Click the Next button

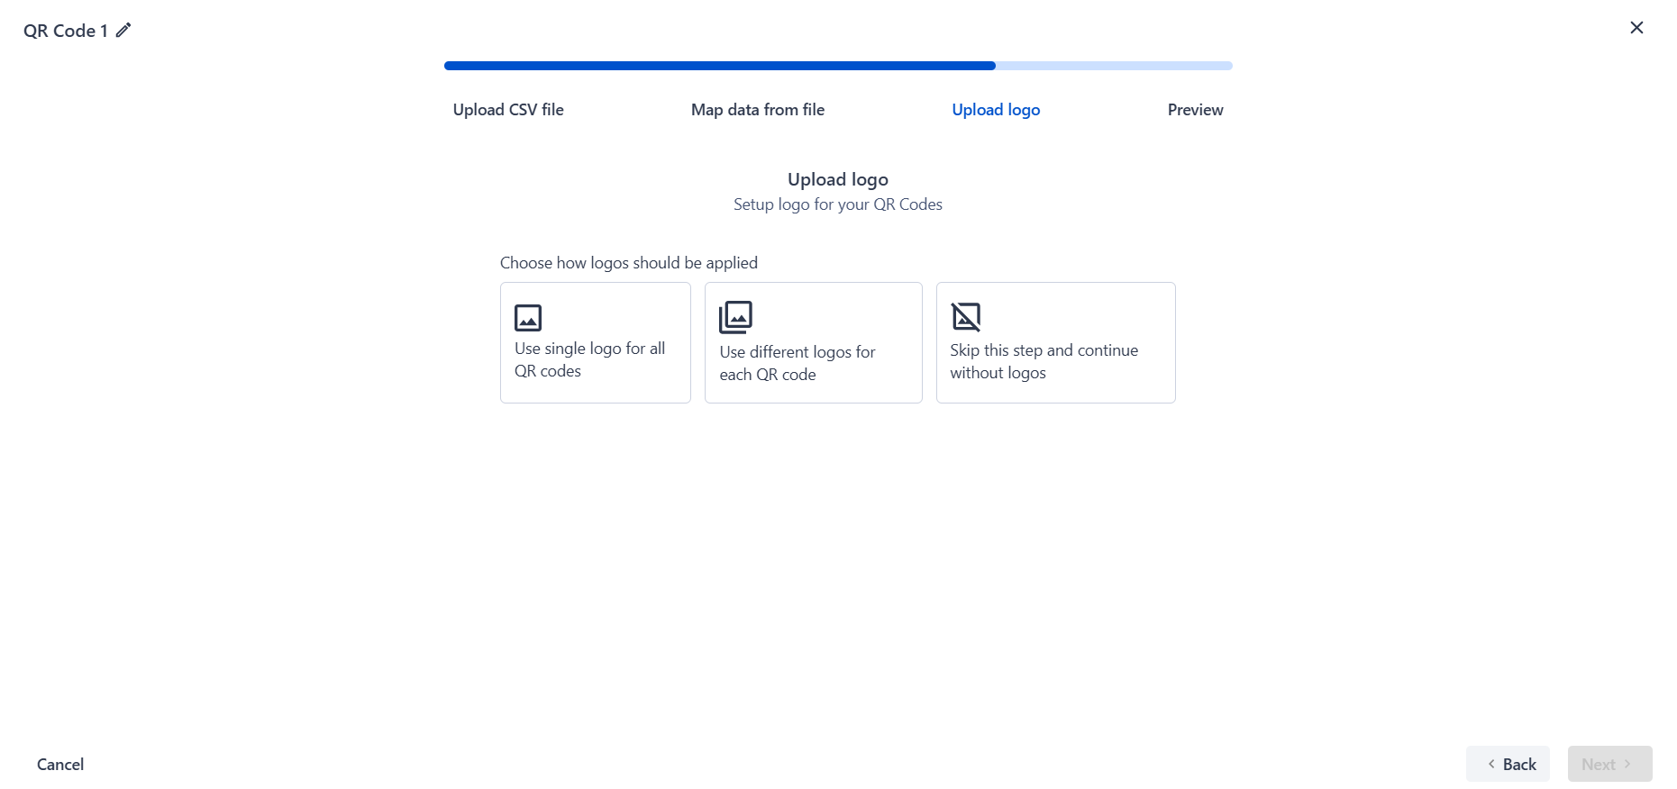point(1609,764)
